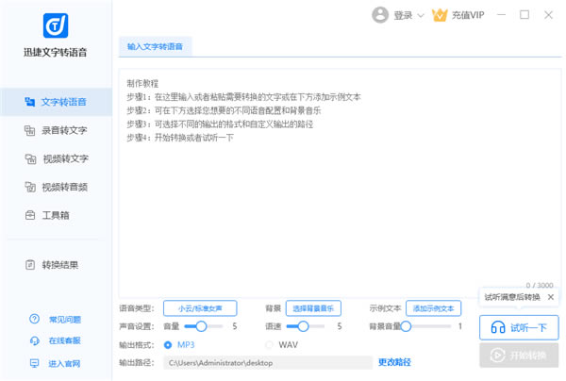Image resolution: width=566 pixels, height=381 pixels.
Task: Click the headphones icon on 试听一下
Action: [x=498, y=327]
